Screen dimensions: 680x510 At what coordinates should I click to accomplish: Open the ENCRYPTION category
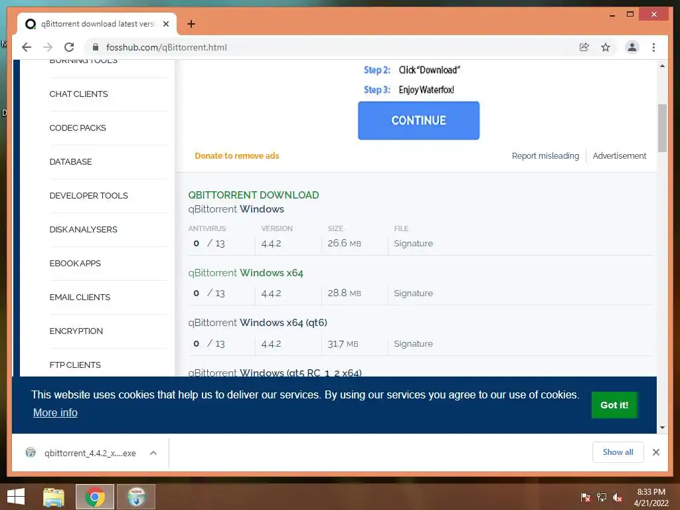76,331
